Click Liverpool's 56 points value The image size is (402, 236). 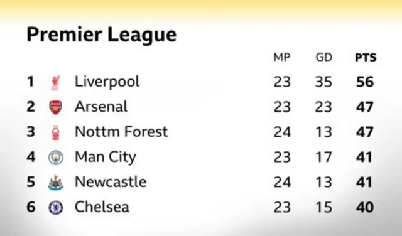coord(365,82)
